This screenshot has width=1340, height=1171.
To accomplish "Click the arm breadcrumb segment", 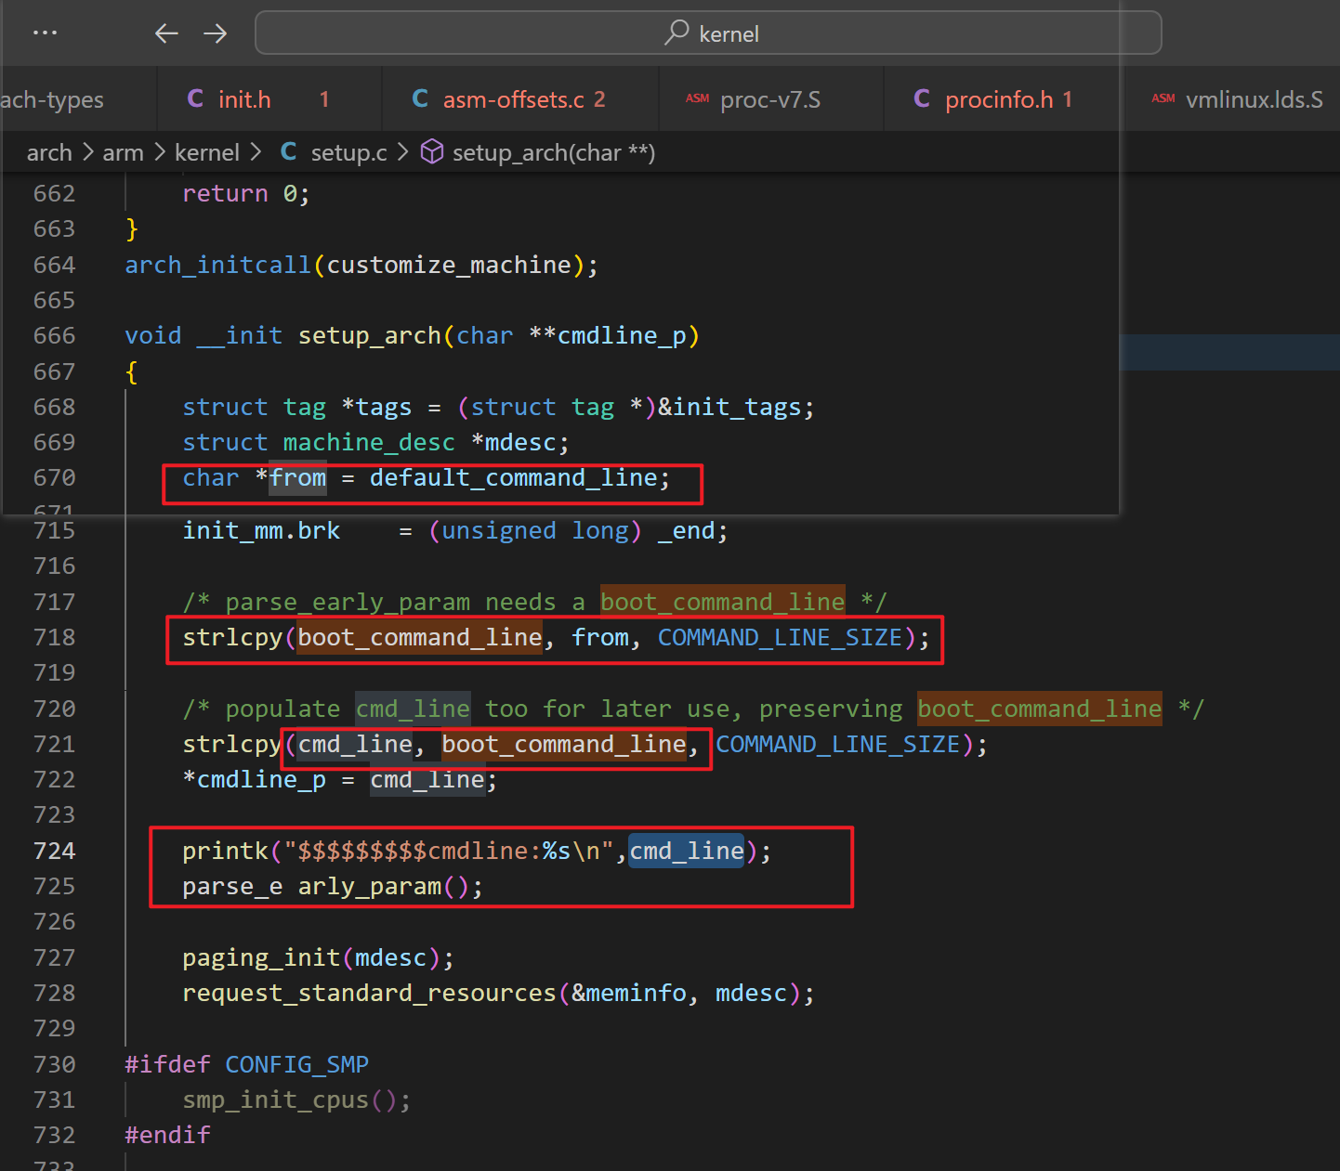I will 123,152.
